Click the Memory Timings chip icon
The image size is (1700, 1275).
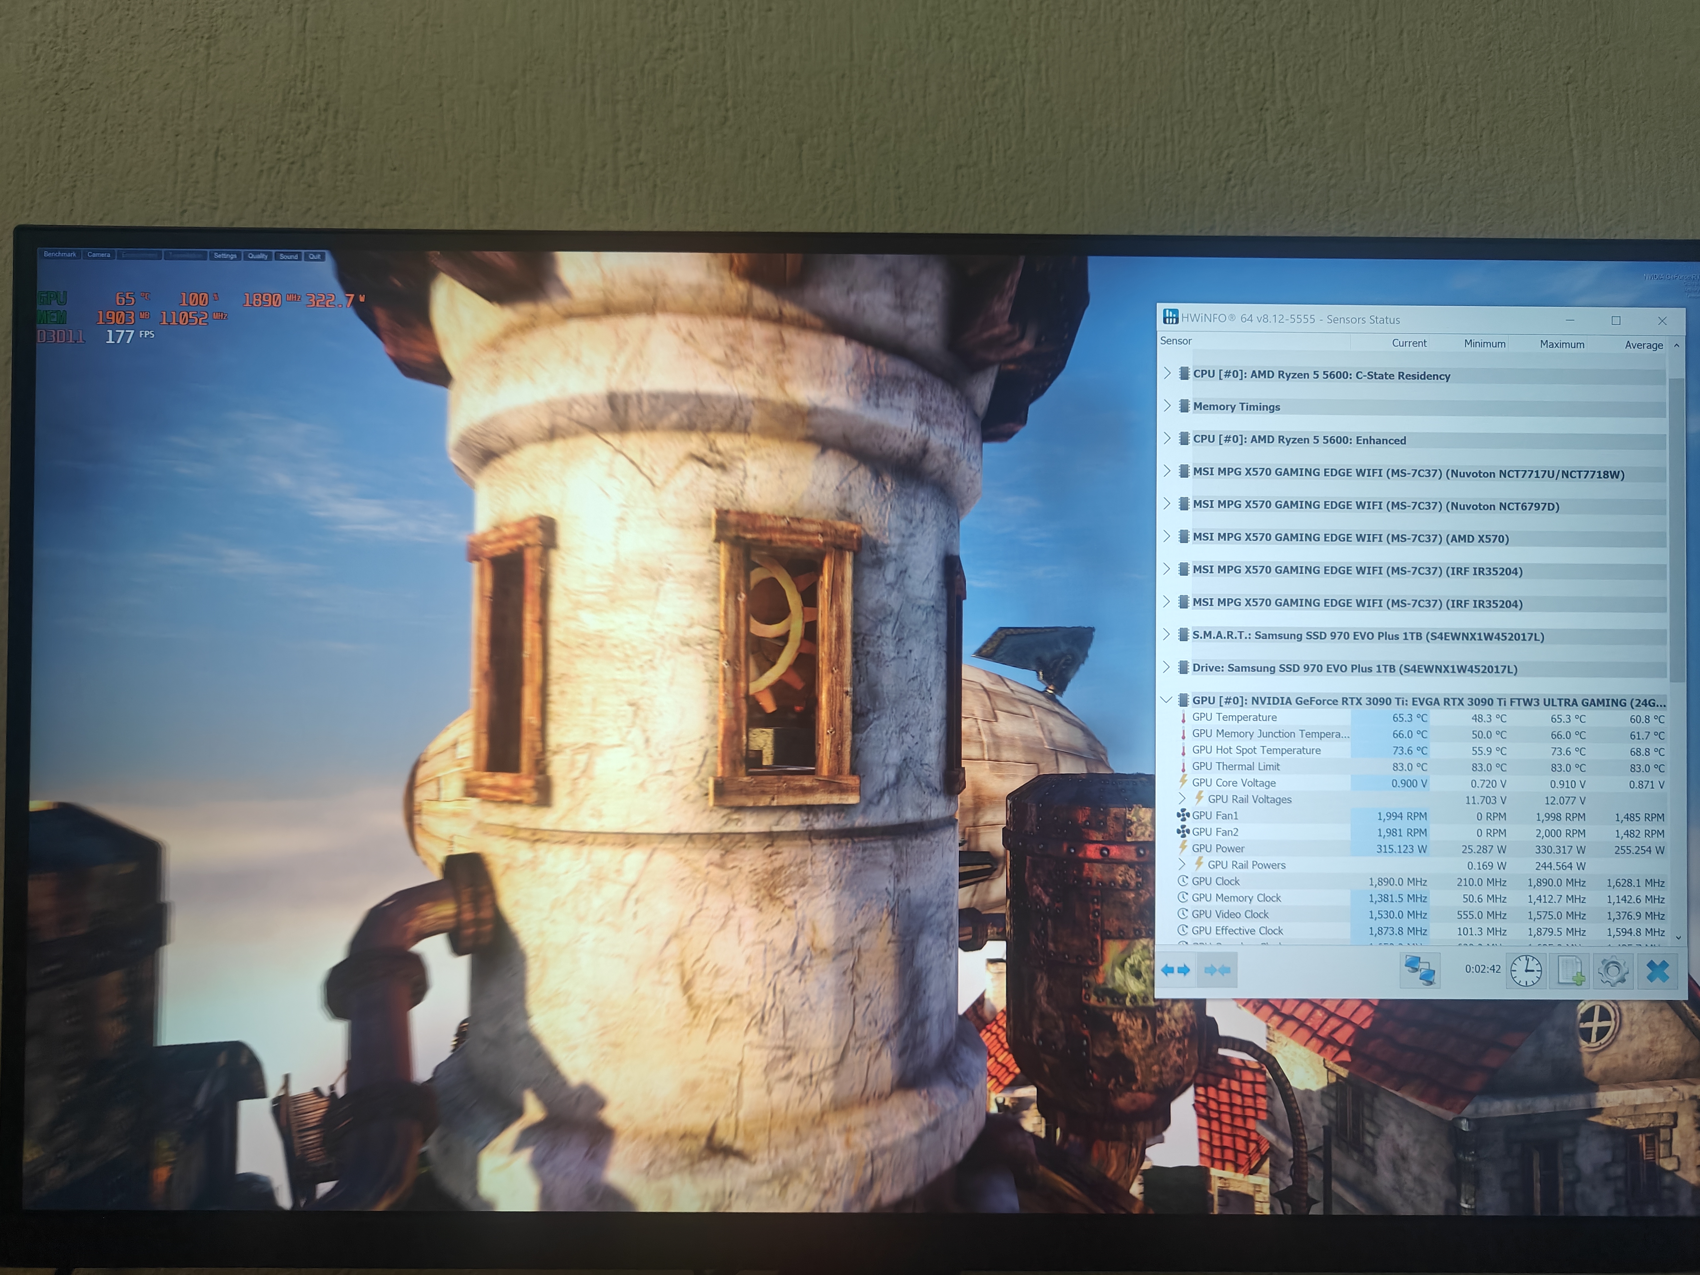click(1184, 406)
